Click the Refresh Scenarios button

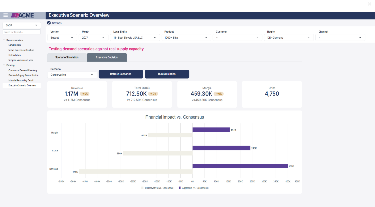[121, 74]
